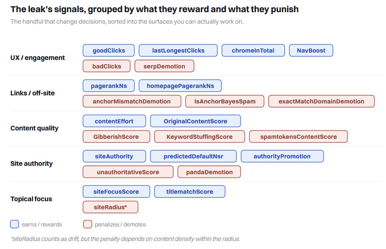The width and height of the screenshot is (386, 249).
Task: Select the contentEffort chip
Action: pyautogui.click(x=114, y=121)
